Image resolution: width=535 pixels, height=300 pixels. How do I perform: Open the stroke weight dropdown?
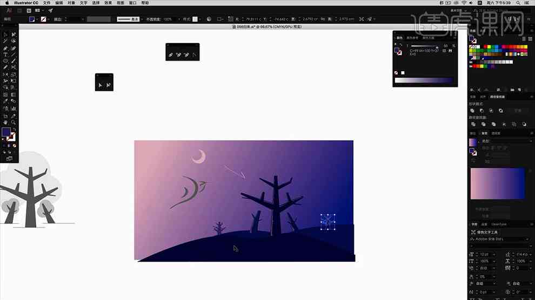(x=83, y=19)
